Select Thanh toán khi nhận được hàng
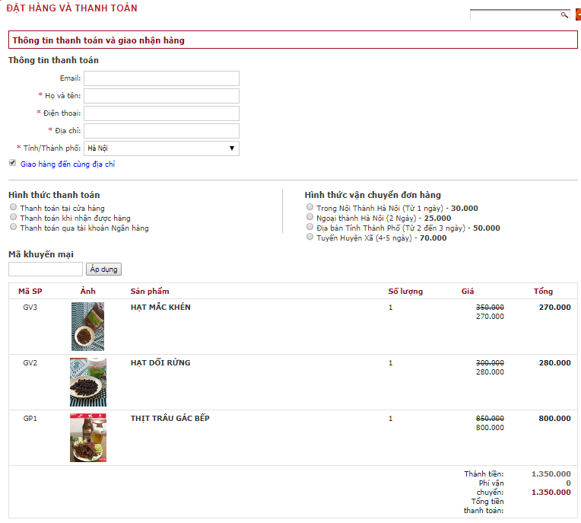This screenshot has height=523, width=581. point(14,217)
